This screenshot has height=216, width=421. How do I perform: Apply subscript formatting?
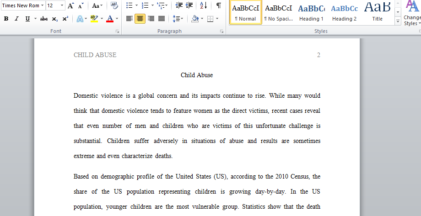[55, 19]
